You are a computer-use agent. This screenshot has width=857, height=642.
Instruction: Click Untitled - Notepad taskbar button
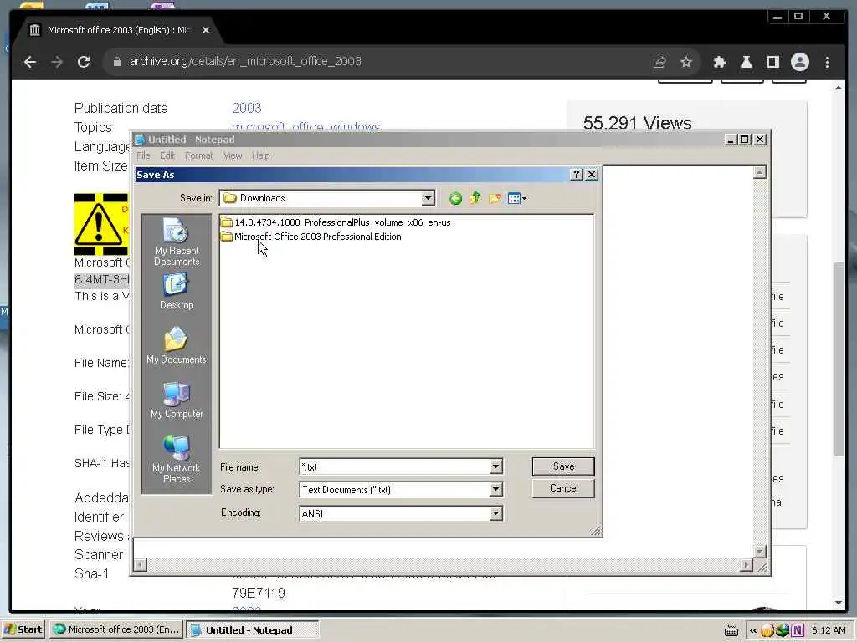point(253,630)
